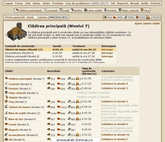Click the Atelier icon in quick bar

pos(72,10)
